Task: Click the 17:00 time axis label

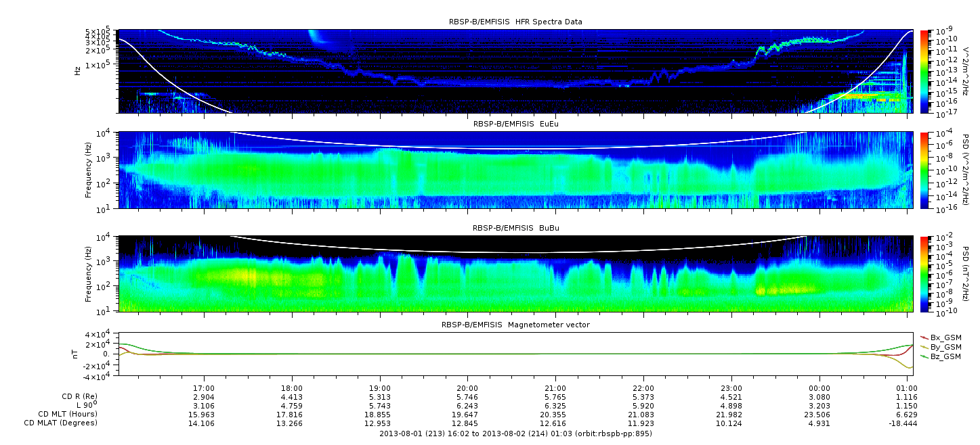Action: click(x=204, y=388)
